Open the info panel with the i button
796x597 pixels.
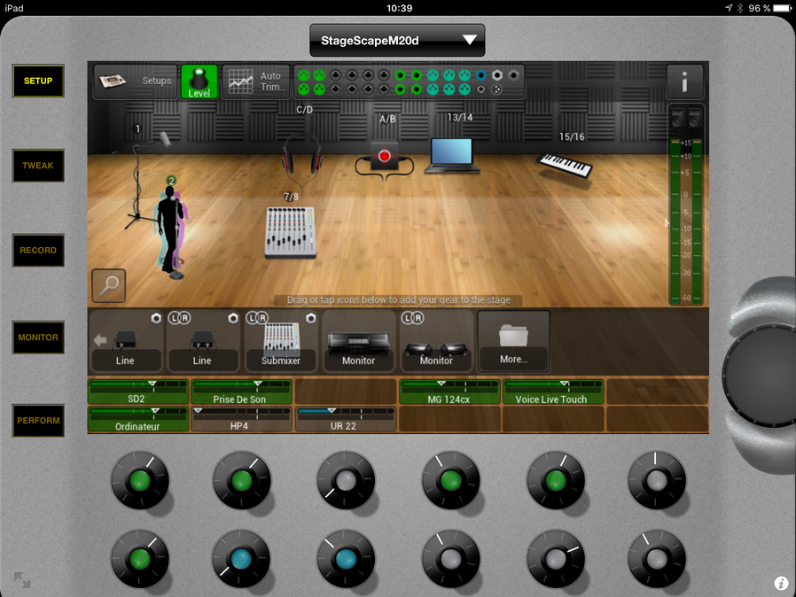coord(684,81)
